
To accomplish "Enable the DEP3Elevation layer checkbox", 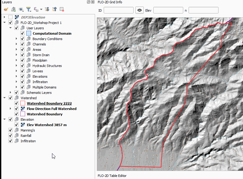I will click(10, 17).
